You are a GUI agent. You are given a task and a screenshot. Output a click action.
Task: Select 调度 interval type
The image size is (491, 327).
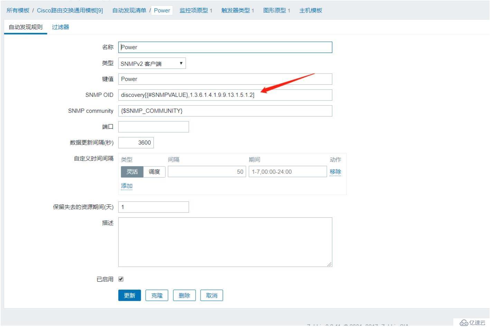pyautogui.click(x=154, y=172)
